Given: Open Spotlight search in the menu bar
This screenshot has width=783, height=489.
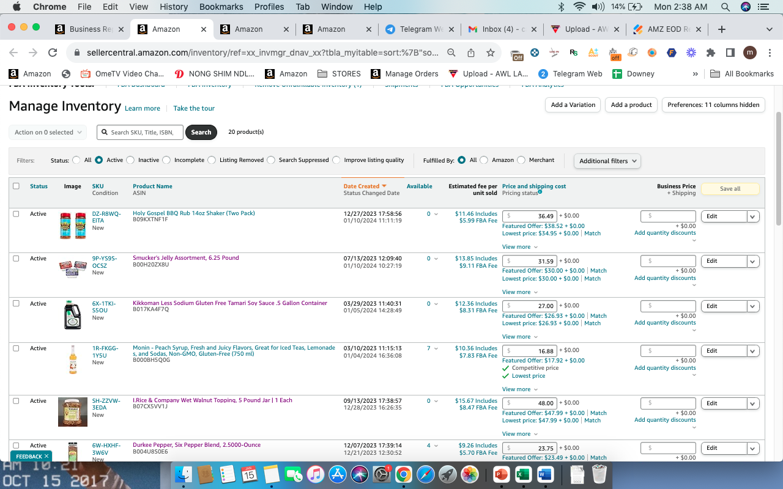Looking at the screenshot, I should (725, 7).
